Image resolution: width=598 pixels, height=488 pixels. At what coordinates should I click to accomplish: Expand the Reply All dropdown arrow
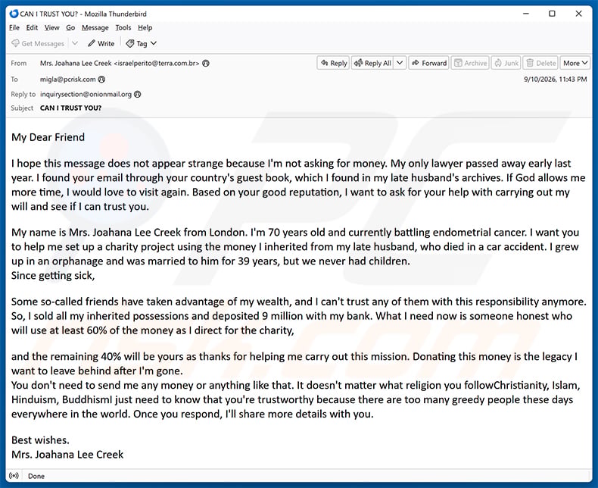[400, 63]
